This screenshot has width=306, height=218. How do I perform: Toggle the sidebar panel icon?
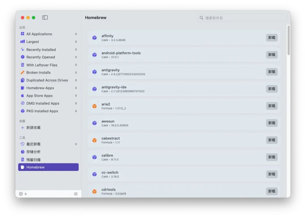[45, 18]
